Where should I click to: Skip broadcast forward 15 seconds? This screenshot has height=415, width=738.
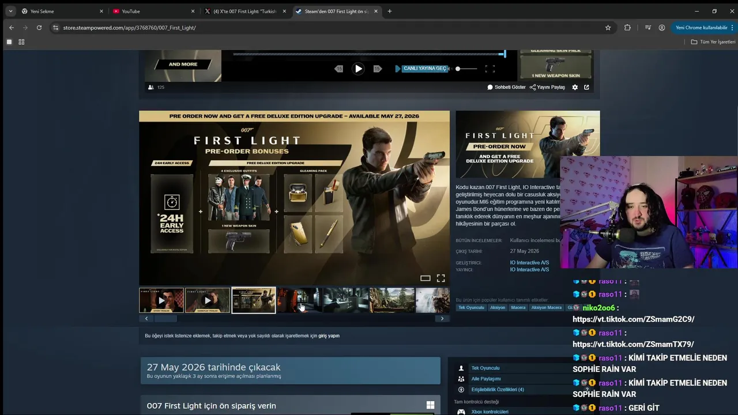(x=377, y=69)
